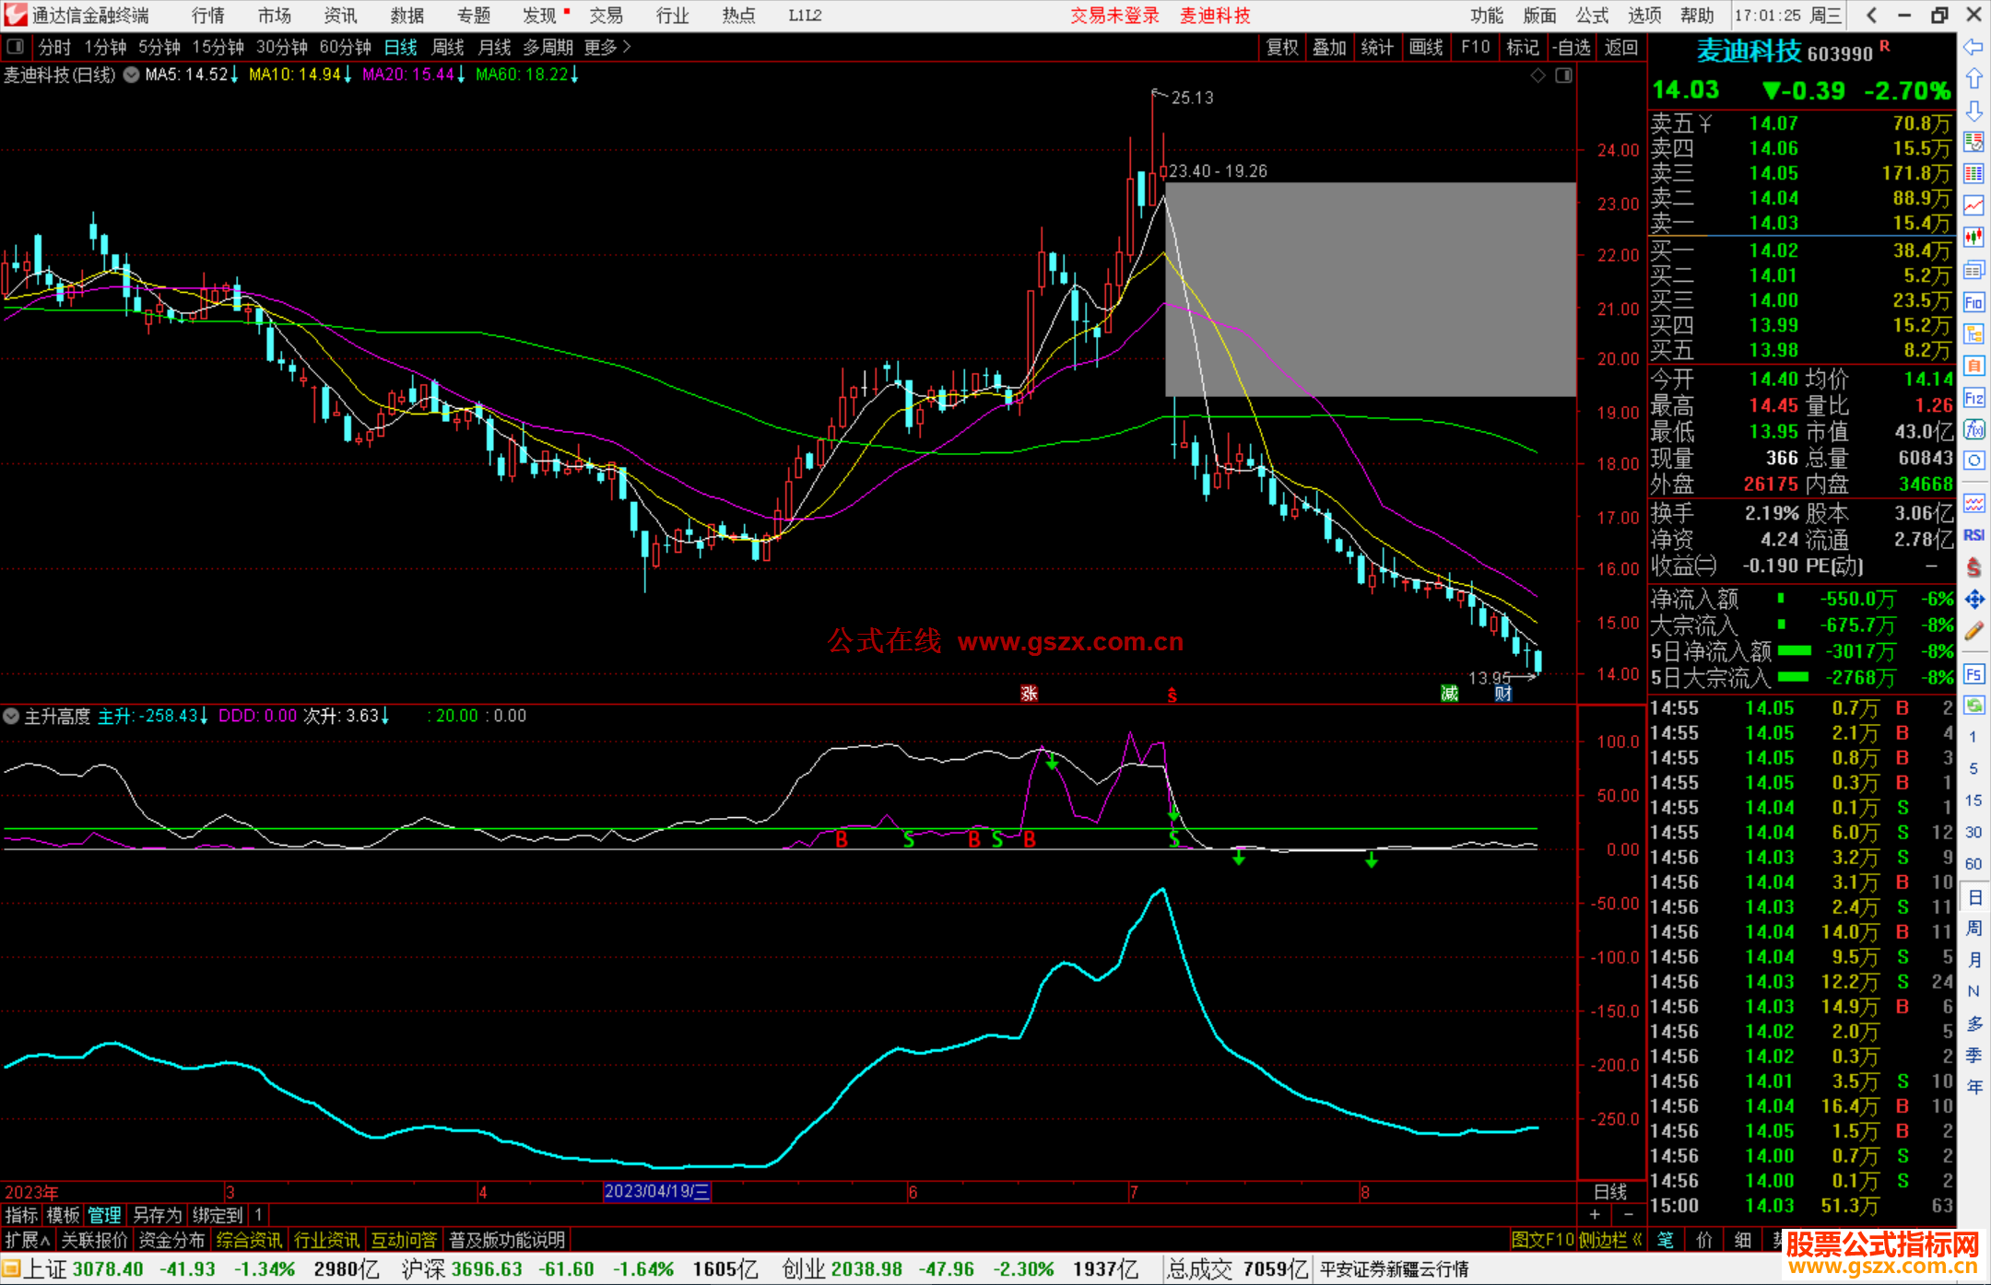Open the F10 company info sidebar icon
The height and width of the screenshot is (1285, 1991).
pos(1973,302)
